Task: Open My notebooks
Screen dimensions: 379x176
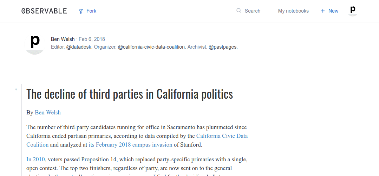Action: point(293,11)
